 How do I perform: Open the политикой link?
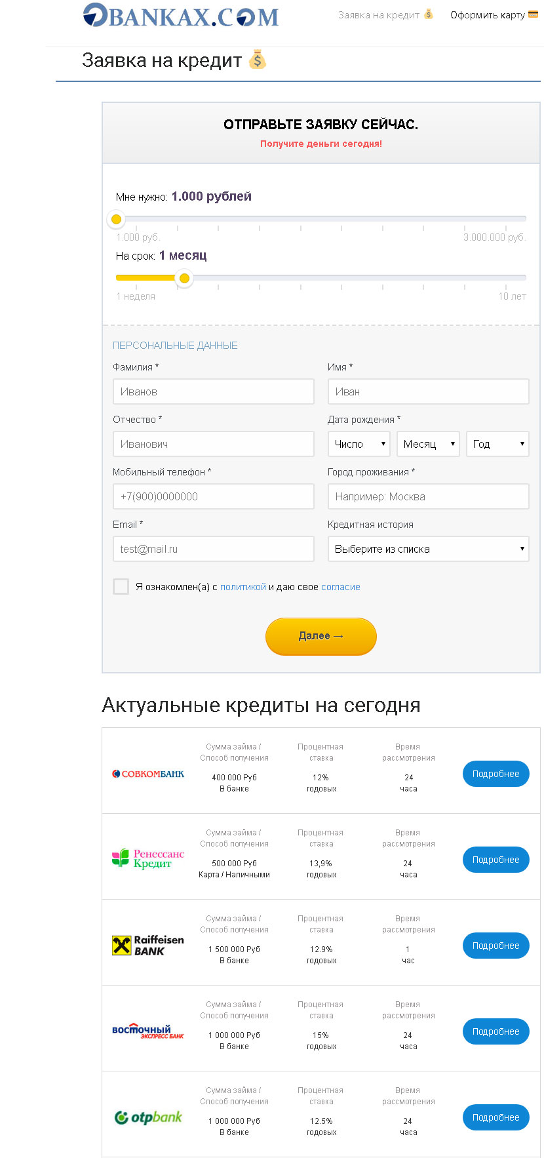(243, 587)
